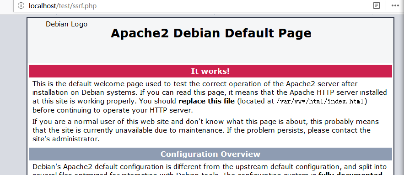This screenshot has width=404, height=175.
Task: Click the "localhost" host portion of the URL
Action: (42, 5)
